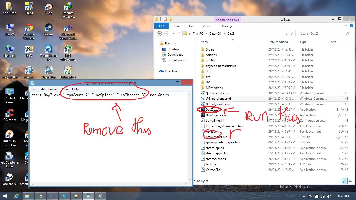Launch HxD hex editor shortcut
The height and width of the screenshot is (200, 356).
pyautogui.click(x=29, y=51)
